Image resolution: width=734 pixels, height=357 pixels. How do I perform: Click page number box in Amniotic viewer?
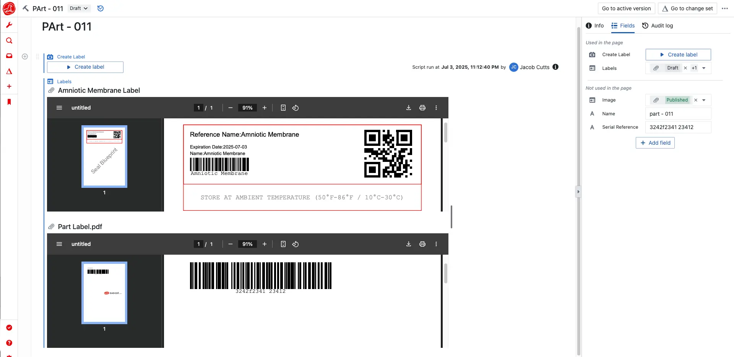pyautogui.click(x=198, y=108)
